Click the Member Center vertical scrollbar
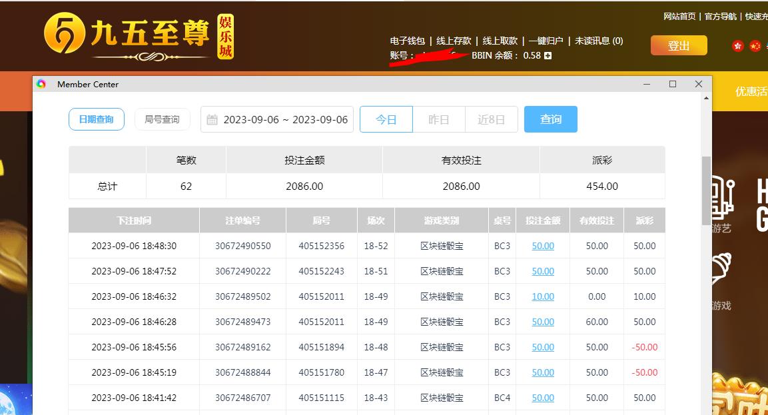This screenshot has height=415, width=768. [x=707, y=191]
